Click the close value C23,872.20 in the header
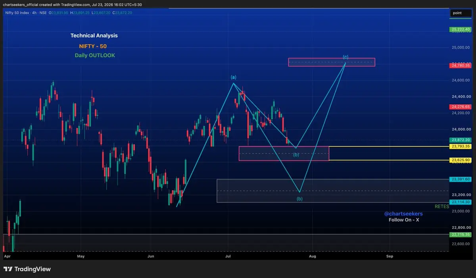476x278 pixels. coord(122,13)
